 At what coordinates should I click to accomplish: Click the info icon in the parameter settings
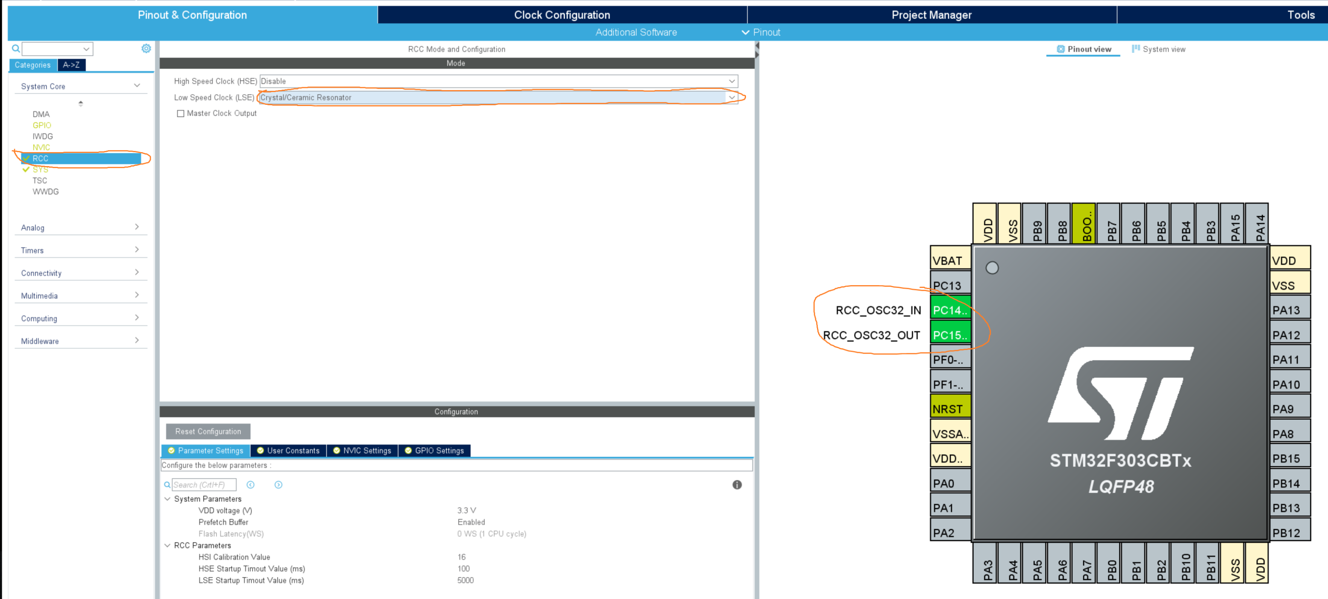tap(737, 485)
